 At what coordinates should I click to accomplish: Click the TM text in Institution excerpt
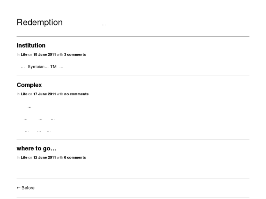(x=53, y=67)
